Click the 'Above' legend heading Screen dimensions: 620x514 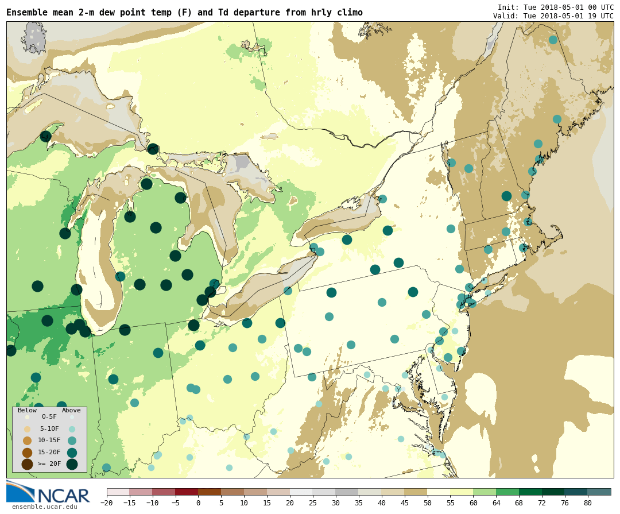tap(71, 410)
